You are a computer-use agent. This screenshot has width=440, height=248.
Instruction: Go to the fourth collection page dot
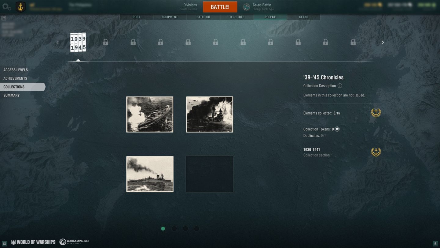tap(197, 228)
